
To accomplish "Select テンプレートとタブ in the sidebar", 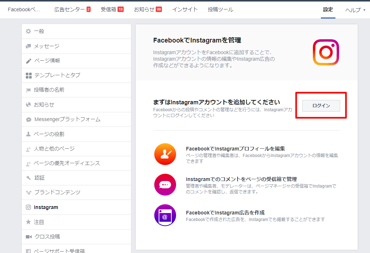I will pos(76,76).
